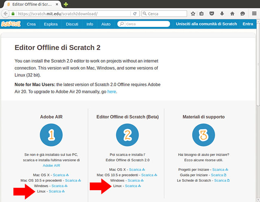Open a new tab with the green plus
This screenshot has height=202, width=260.
(66, 4)
